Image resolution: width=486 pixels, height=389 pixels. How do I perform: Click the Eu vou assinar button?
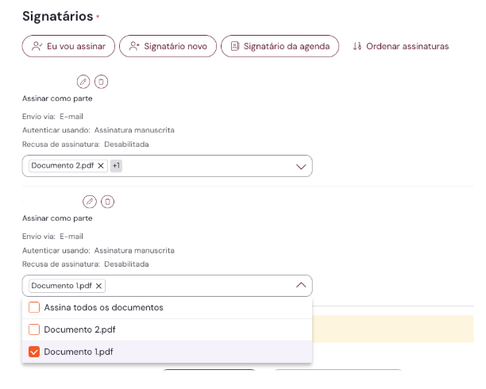[69, 47]
